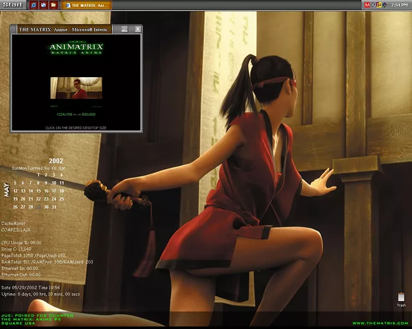Click the www.thematrix.com text at bottom right
Screen dimensions: 412x329
click(x=380, y=323)
